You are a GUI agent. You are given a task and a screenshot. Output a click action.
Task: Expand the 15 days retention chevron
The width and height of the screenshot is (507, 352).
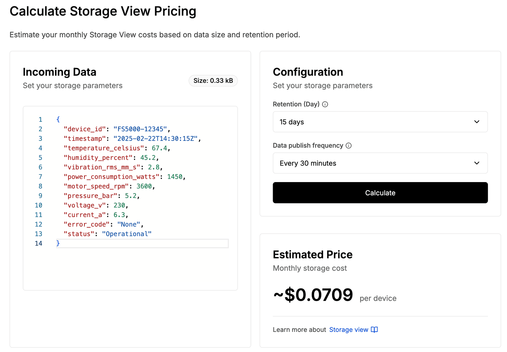(477, 122)
